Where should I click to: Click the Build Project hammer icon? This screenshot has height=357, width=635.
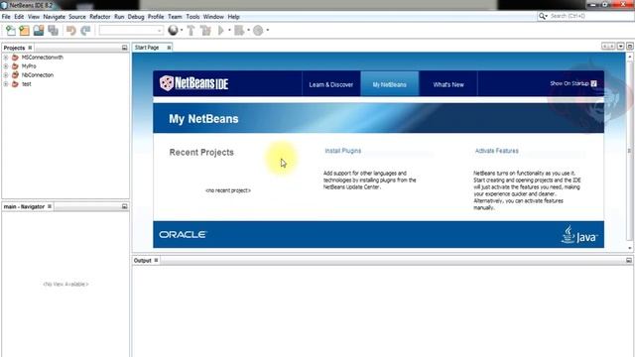[190, 31]
